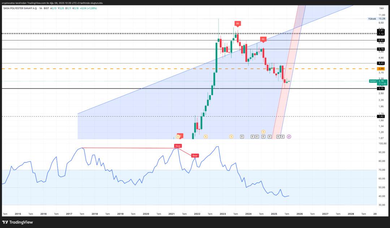Click the raised S split marker above the E row

(x=263, y=132)
